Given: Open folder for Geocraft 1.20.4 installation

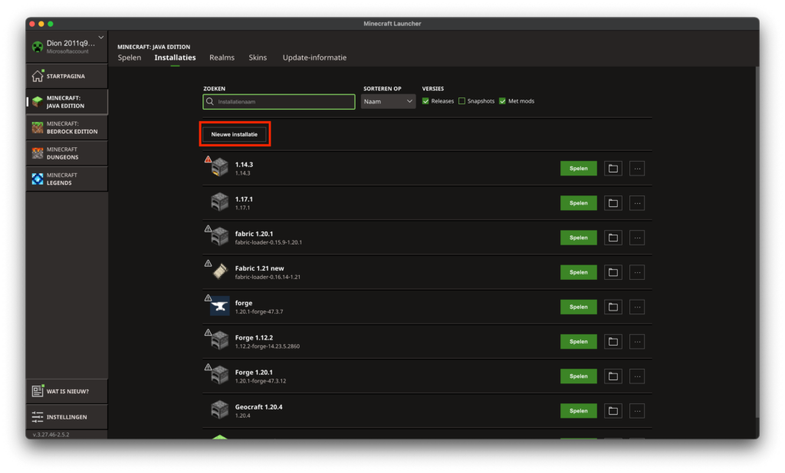Looking at the screenshot, I should pyautogui.click(x=613, y=411).
